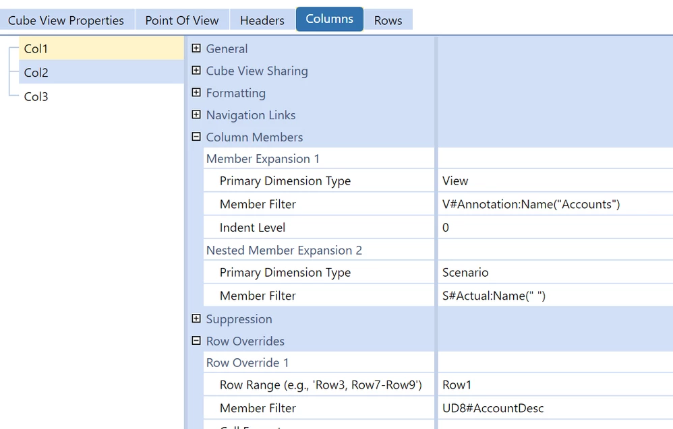Click the Primary Dimension Type value Scenario
The width and height of the screenshot is (673, 429).
click(556, 272)
